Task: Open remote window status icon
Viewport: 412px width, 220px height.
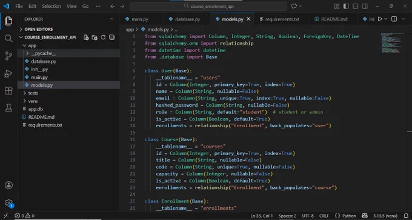Action: [5, 216]
